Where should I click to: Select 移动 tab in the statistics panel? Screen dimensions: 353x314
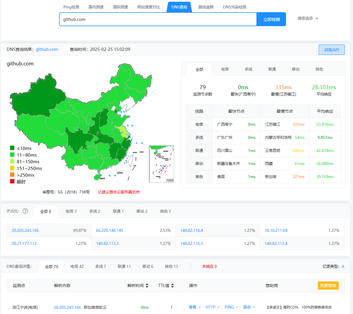click(296, 69)
